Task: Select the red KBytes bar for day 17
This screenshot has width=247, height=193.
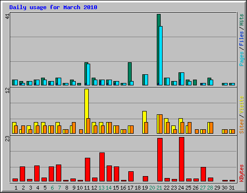Action: 131,176
